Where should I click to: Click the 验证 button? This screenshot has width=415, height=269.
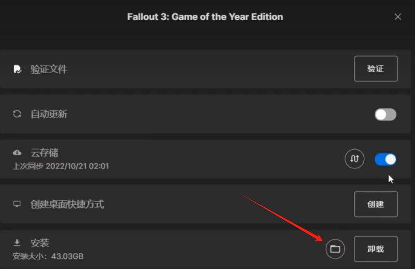click(376, 69)
